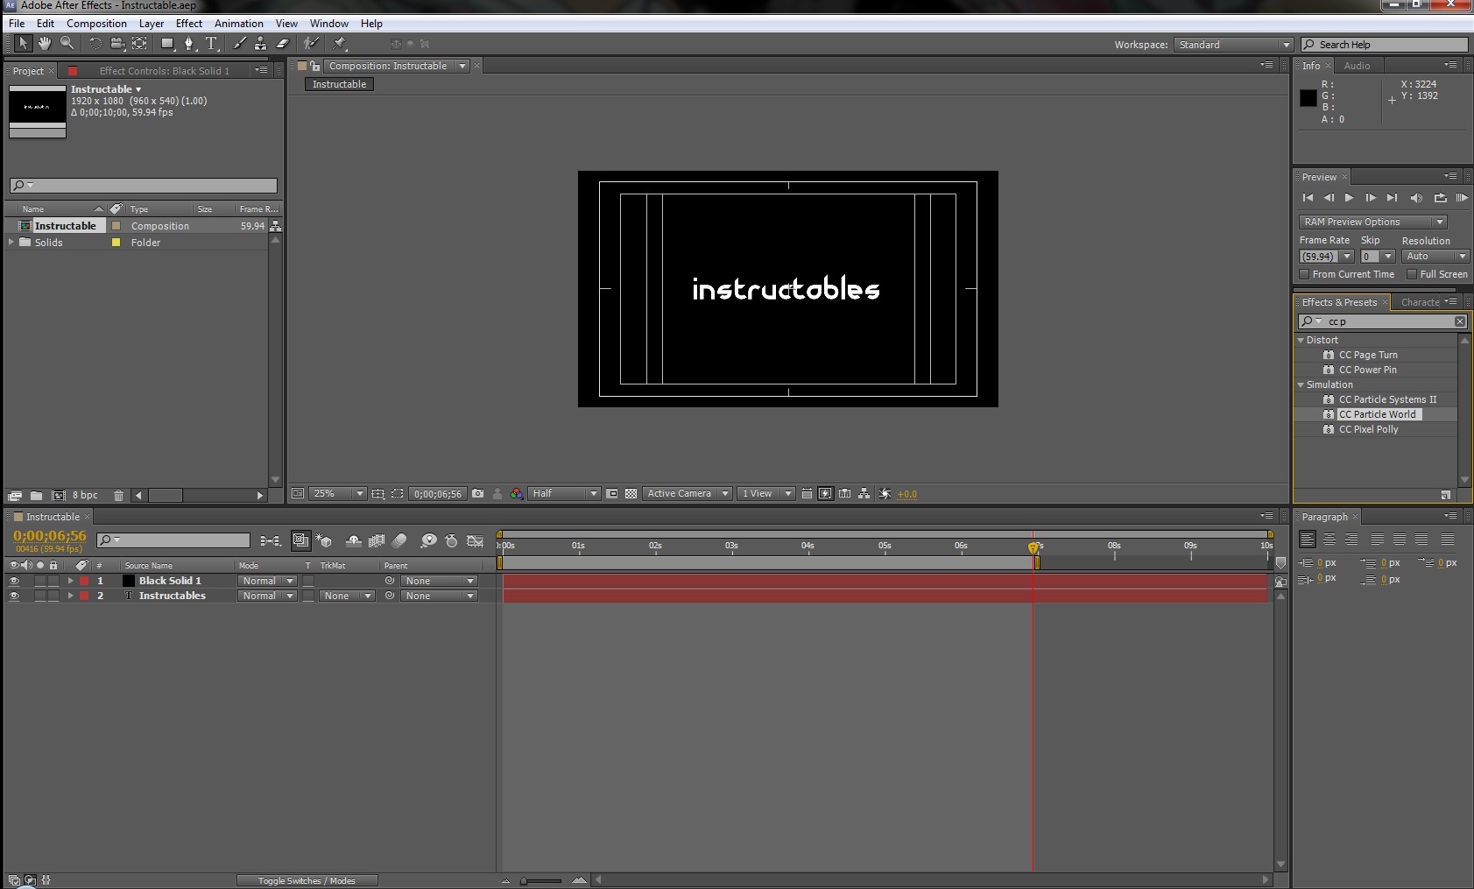Open the 1 View layout dropdown

pos(766,494)
